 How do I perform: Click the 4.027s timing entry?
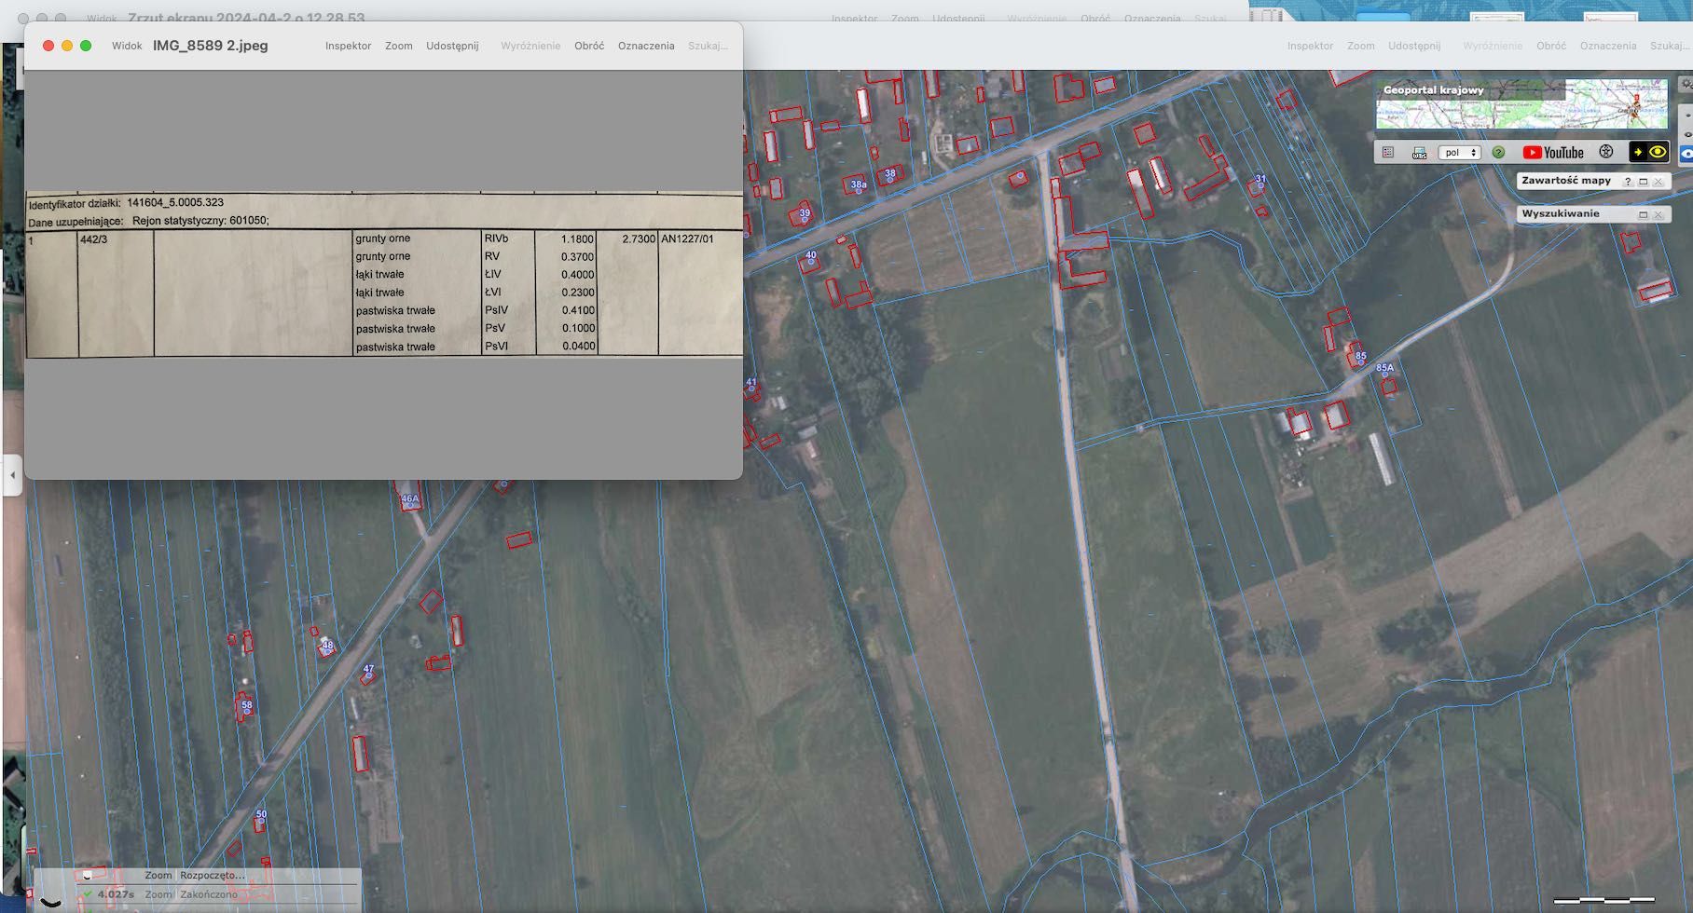116,894
